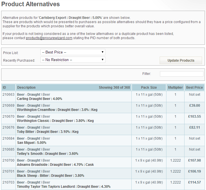This screenshot has width=206, height=190.
Task: Sort by the ID column header
Action: tap(8, 88)
